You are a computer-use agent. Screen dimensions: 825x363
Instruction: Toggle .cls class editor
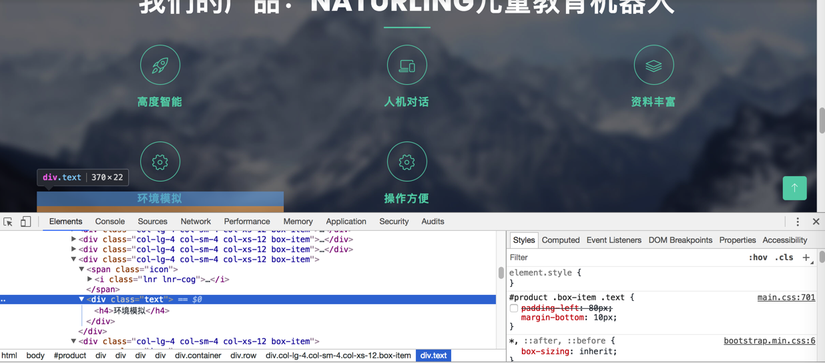(784, 258)
